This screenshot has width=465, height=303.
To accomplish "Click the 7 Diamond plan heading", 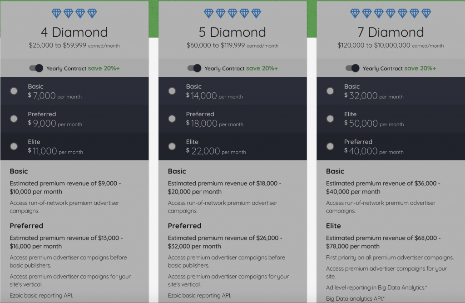I will pyautogui.click(x=391, y=32).
